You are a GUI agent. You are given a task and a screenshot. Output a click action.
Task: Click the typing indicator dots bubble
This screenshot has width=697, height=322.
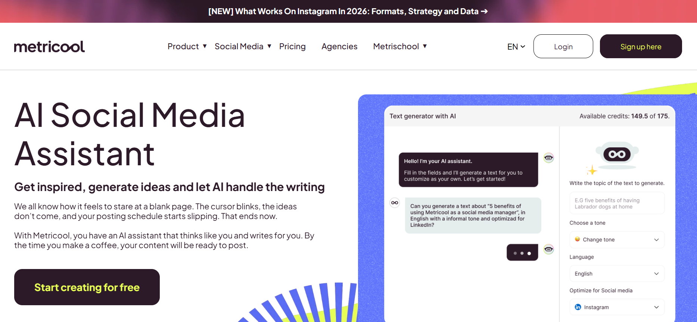[x=522, y=253]
